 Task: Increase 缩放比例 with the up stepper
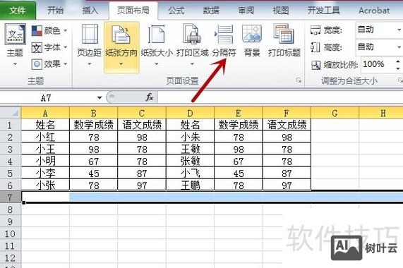pyautogui.click(x=398, y=61)
